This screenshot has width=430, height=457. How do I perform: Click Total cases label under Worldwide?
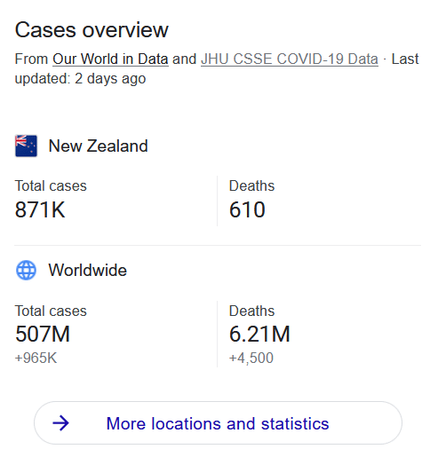51,311
